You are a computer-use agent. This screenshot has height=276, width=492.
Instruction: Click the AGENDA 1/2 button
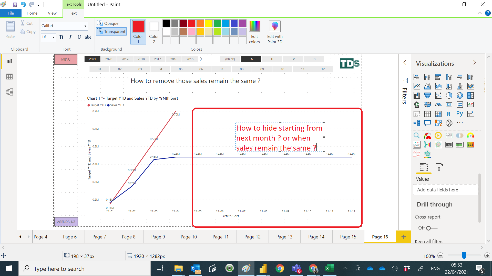[x=66, y=222]
